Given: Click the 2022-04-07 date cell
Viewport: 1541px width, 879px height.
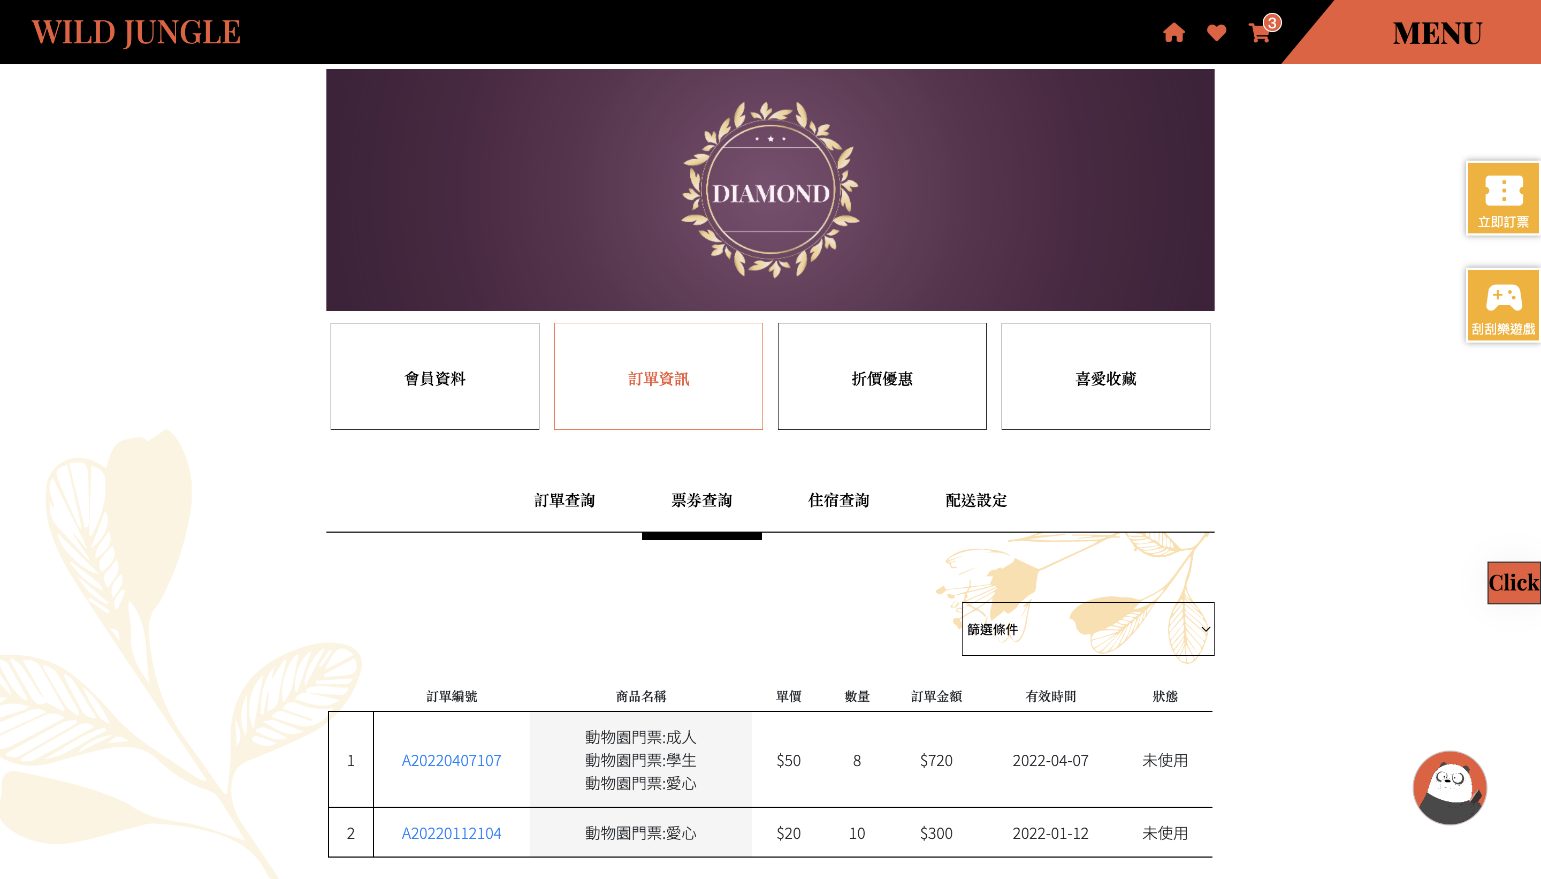Looking at the screenshot, I should [1050, 761].
